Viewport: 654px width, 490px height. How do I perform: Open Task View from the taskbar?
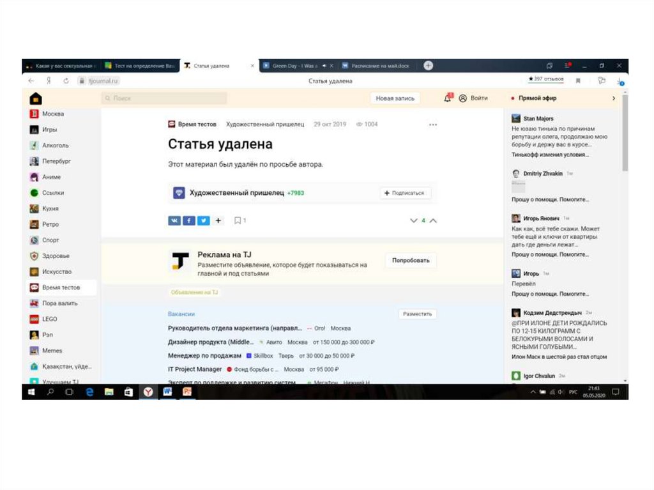click(x=70, y=392)
